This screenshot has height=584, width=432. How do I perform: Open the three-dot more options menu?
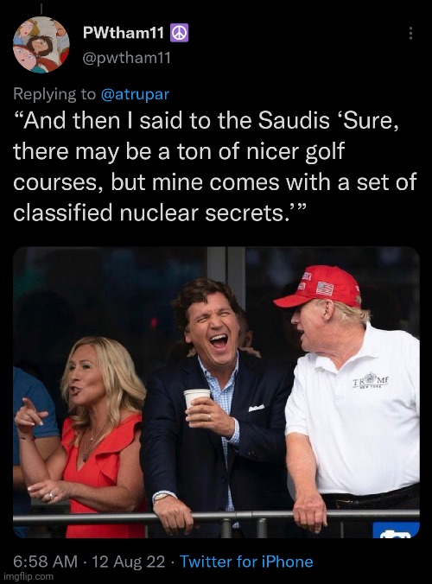pyautogui.click(x=410, y=33)
